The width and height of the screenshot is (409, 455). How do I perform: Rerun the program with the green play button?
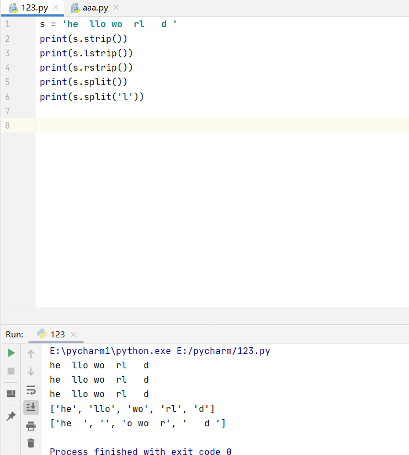(x=11, y=353)
